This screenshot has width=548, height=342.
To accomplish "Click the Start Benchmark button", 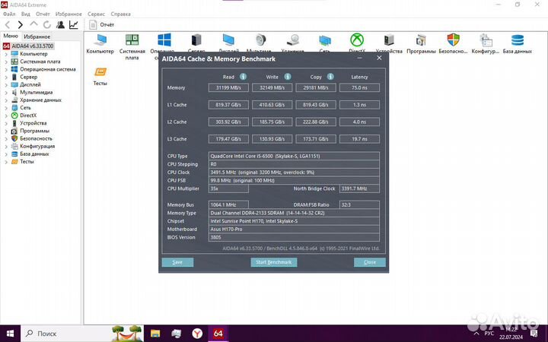I will coord(274,262).
